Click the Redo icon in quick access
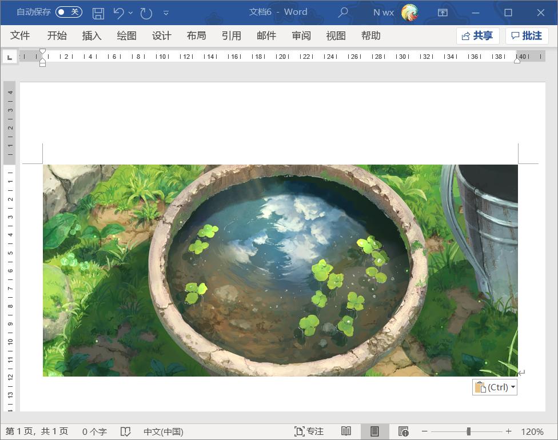The width and height of the screenshot is (558, 440). pyautogui.click(x=146, y=13)
